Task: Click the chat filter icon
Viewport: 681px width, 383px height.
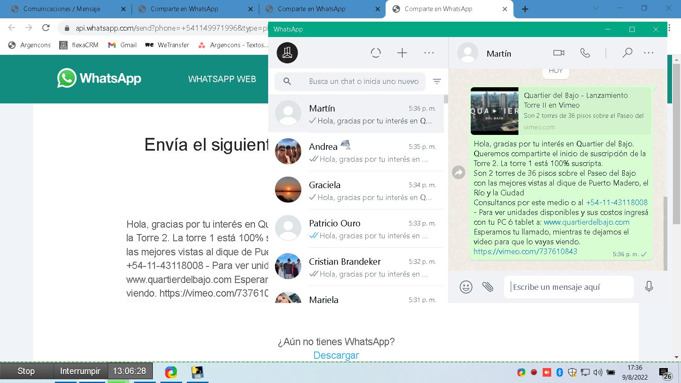Action: 437,81
